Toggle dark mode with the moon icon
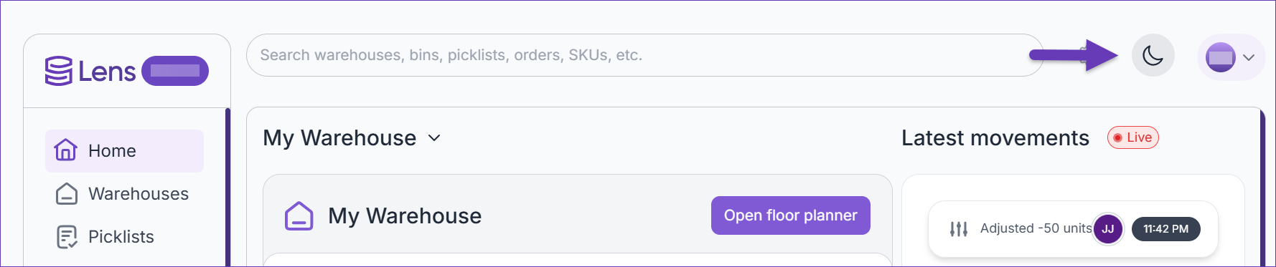 click(x=1153, y=55)
